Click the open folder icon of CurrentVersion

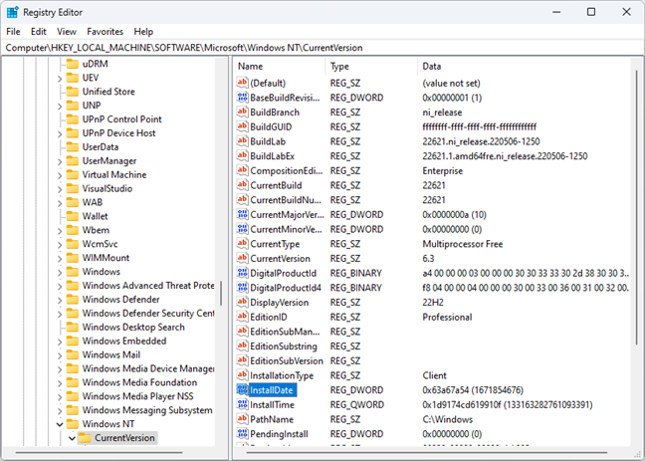click(x=85, y=438)
